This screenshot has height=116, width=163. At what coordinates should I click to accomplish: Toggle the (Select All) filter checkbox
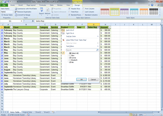70,53
